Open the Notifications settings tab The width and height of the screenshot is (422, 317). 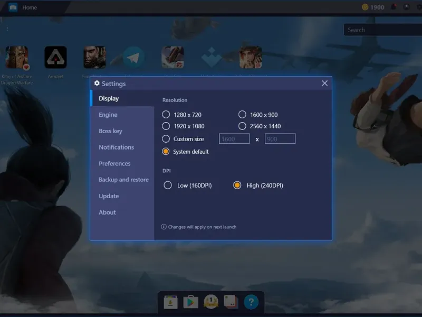122,147
